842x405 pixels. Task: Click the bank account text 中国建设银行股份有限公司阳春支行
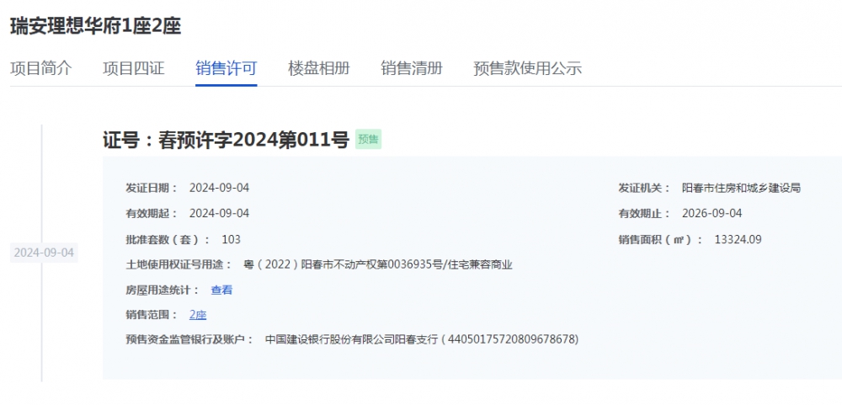352,339
